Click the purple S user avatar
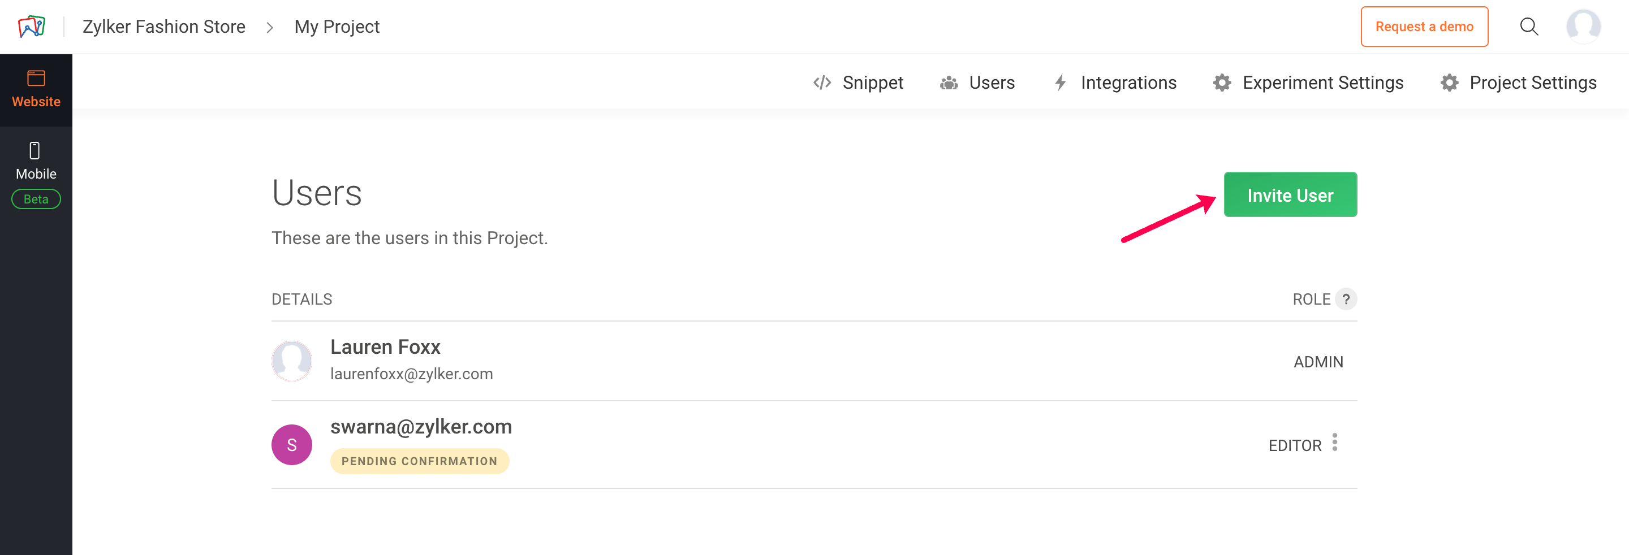Image resolution: width=1629 pixels, height=555 pixels. [x=291, y=445]
